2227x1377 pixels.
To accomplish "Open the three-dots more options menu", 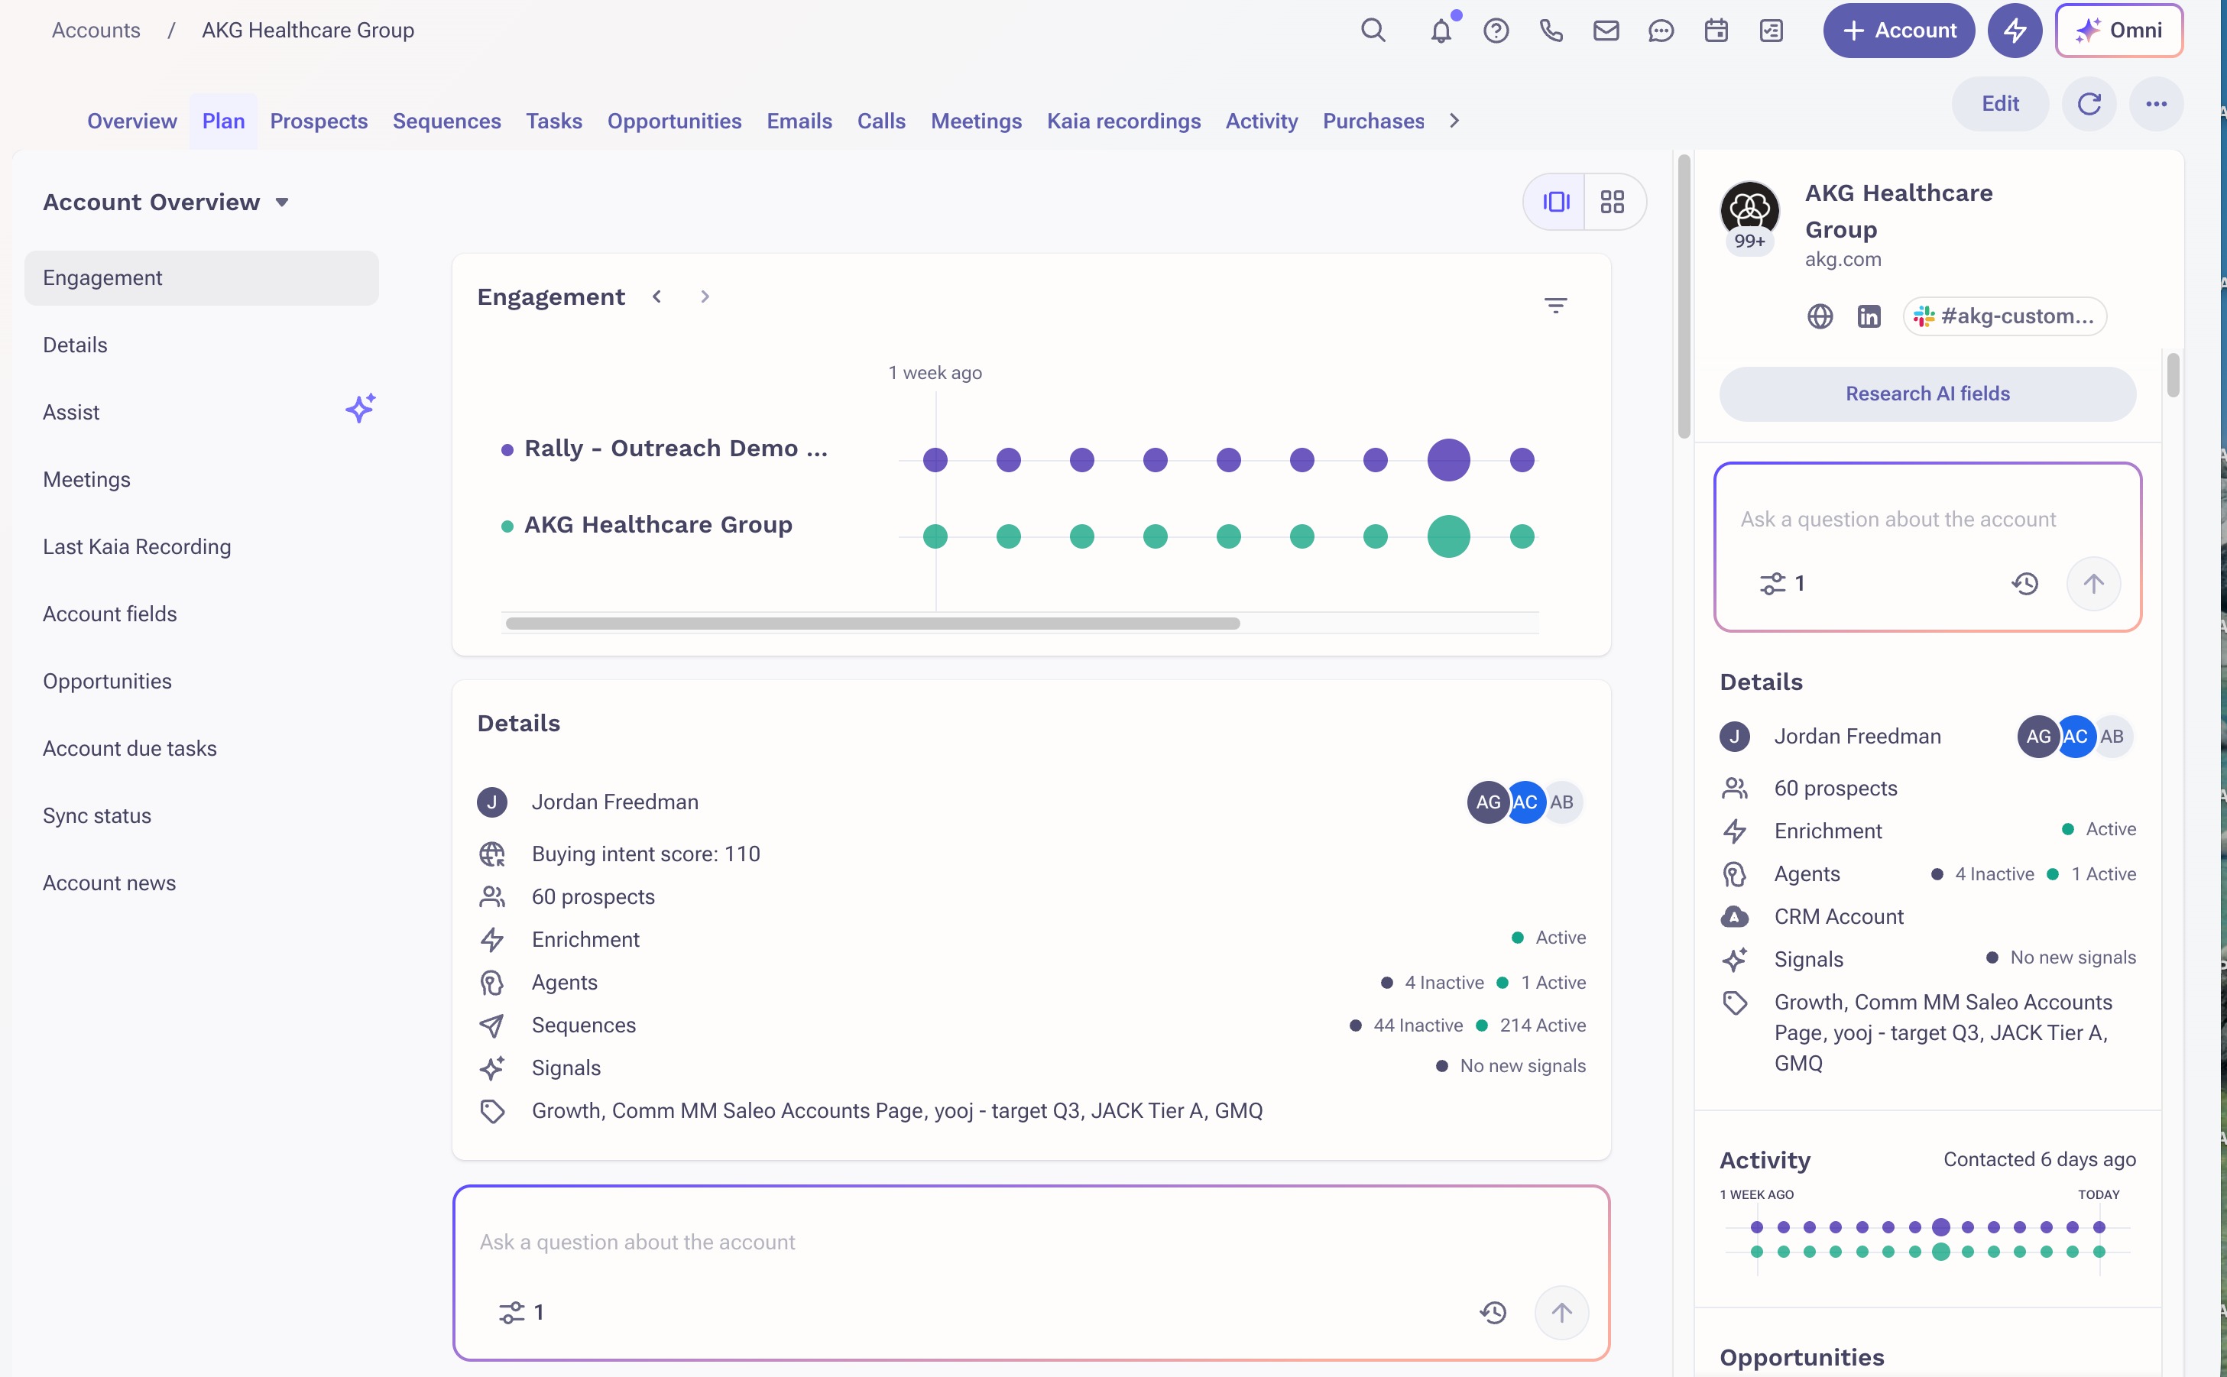I will click(2156, 104).
